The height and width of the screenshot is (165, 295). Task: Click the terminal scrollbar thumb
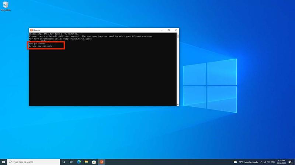178,36
